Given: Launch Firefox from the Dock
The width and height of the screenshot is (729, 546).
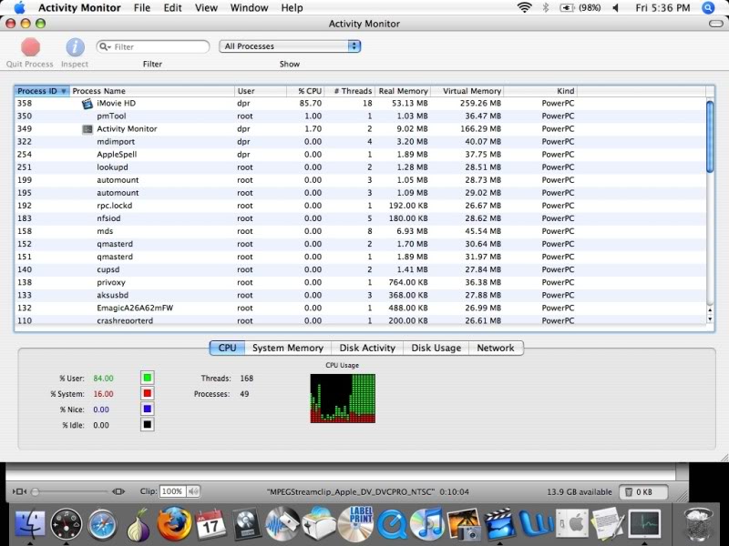Looking at the screenshot, I should 174,525.
